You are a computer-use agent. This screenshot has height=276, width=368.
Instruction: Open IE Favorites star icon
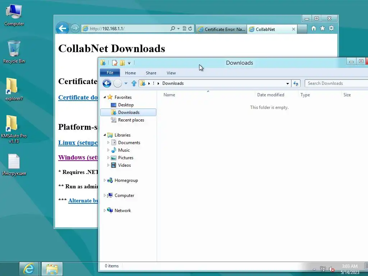[322, 28]
